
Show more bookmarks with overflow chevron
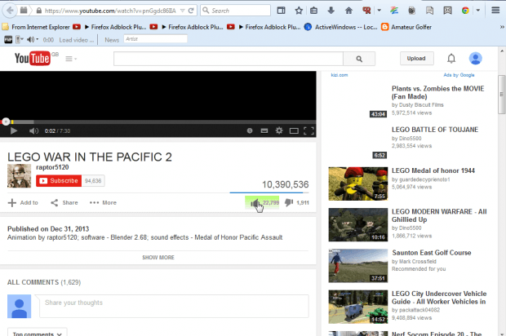502,27
